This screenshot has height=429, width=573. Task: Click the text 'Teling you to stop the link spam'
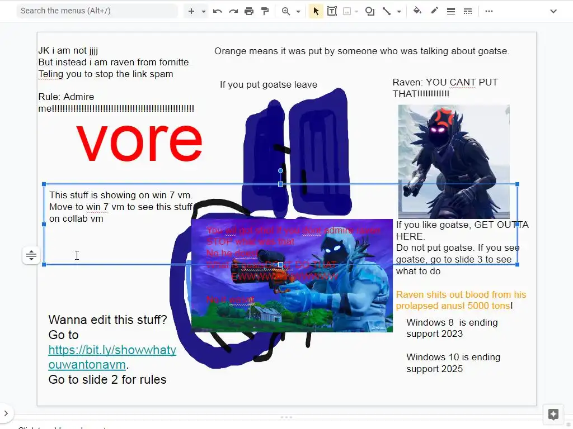click(106, 74)
